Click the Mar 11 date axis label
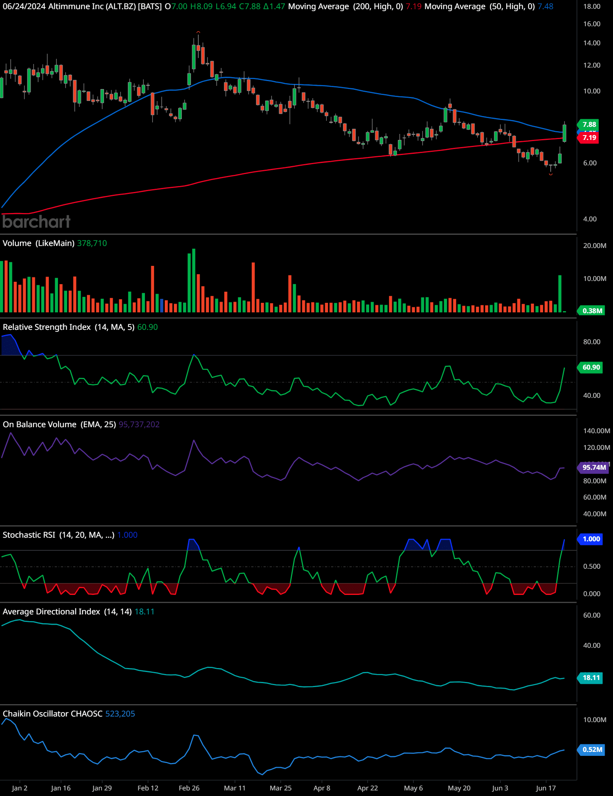This screenshot has height=796, width=613. point(235,788)
